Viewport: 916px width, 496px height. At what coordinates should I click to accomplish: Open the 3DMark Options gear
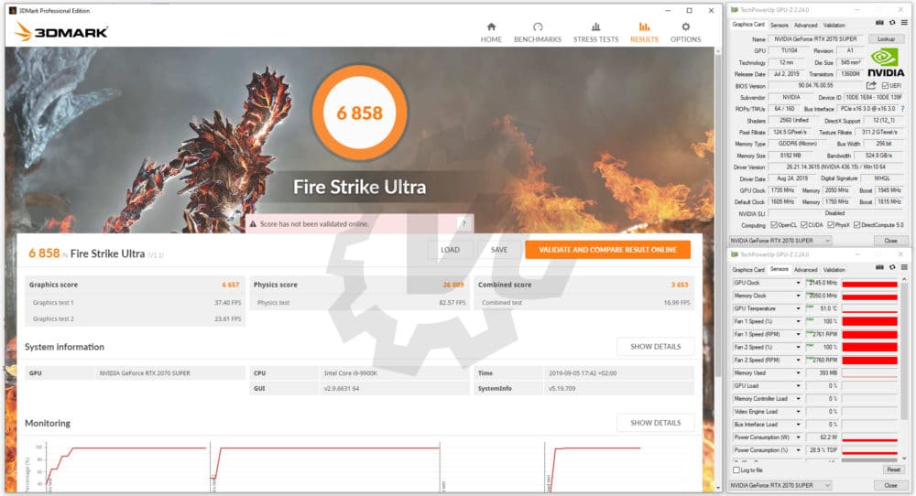685,32
